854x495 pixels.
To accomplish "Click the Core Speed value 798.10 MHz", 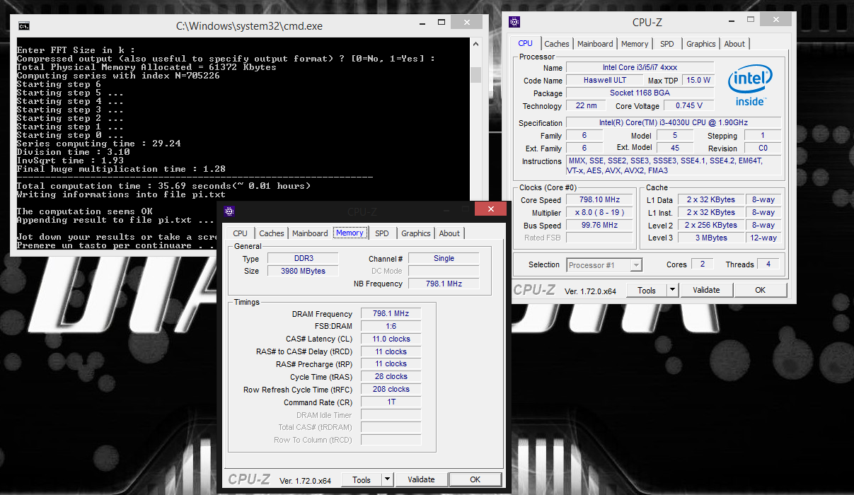I will point(600,199).
